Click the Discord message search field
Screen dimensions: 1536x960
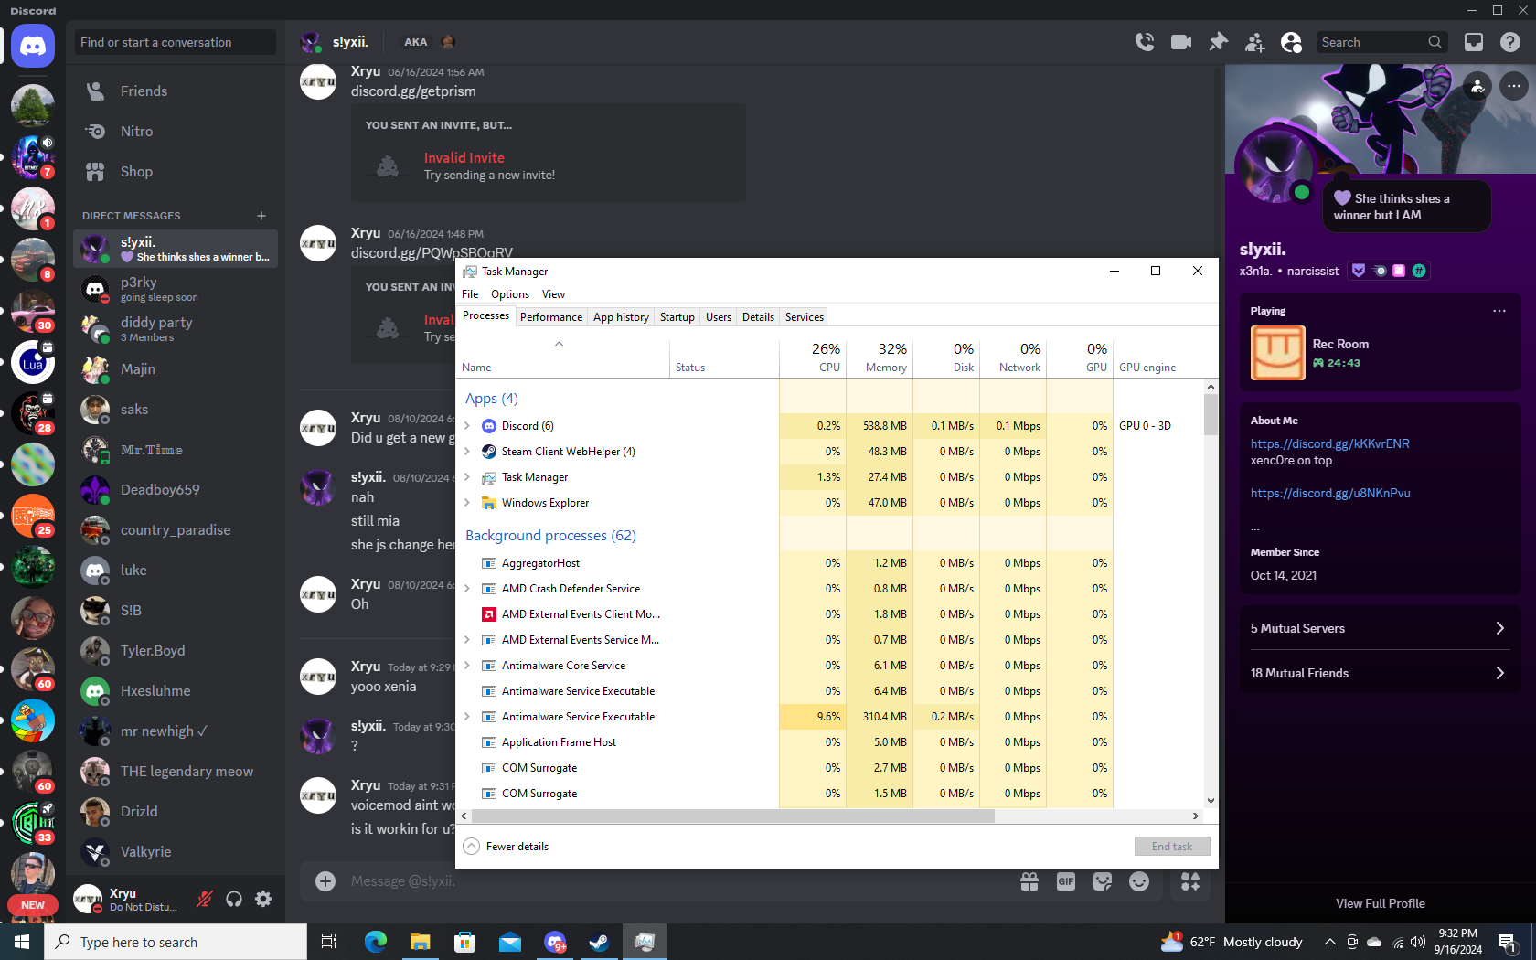click(x=1381, y=42)
